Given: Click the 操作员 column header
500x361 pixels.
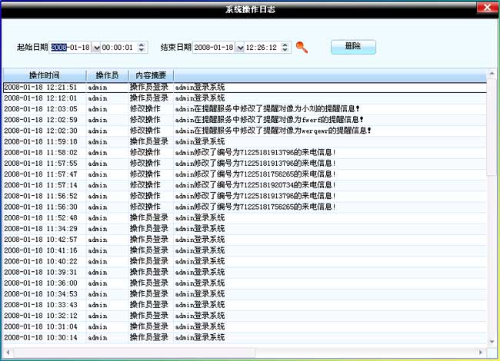Looking at the screenshot, I should [x=106, y=75].
